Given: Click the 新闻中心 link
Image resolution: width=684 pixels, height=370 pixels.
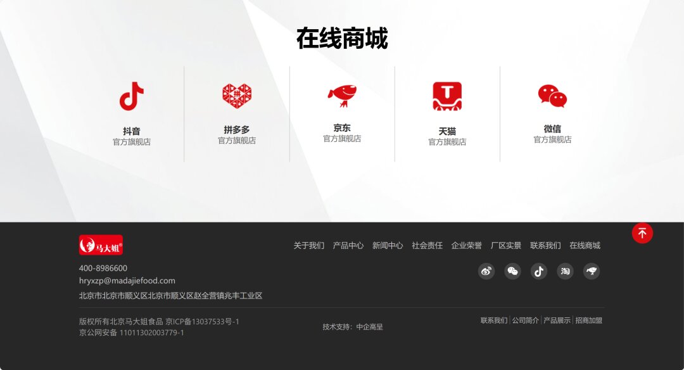Looking at the screenshot, I should (388, 245).
